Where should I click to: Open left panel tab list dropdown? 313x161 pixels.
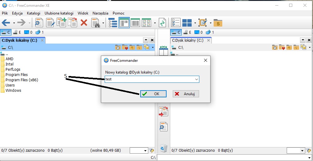pyautogui.click(x=146, y=40)
